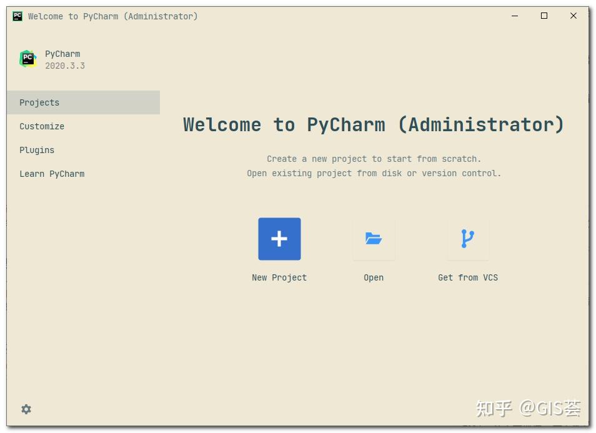The image size is (596, 433).
Task: Click the PC icon in the title bar
Action: (x=17, y=16)
